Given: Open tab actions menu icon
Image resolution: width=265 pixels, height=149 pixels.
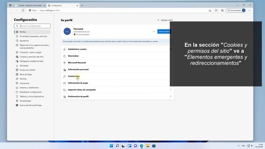Looking at the screenshot, I should pos(10,5).
